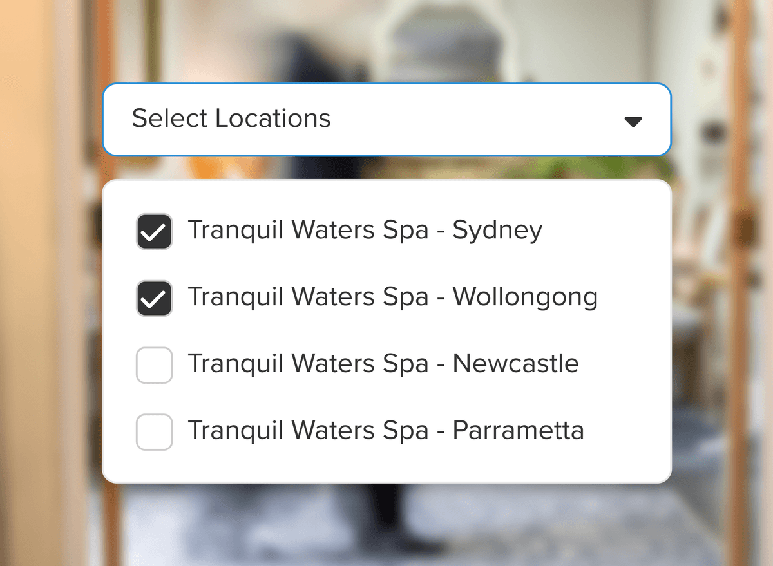
Task: Click empty white space right of Parramatta option
Action: [628, 431]
